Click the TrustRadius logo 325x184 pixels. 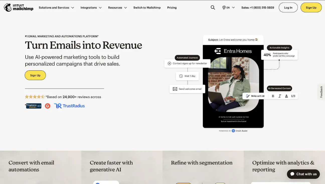pyautogui.click(x=69, y=106)
